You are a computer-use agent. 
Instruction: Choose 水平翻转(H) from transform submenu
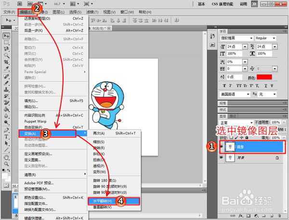pos(114,201)
